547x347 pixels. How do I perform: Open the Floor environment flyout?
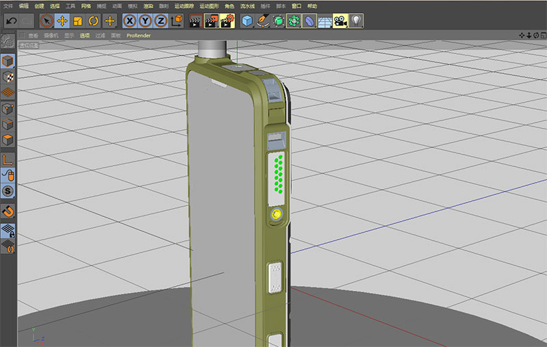[325, 21]
